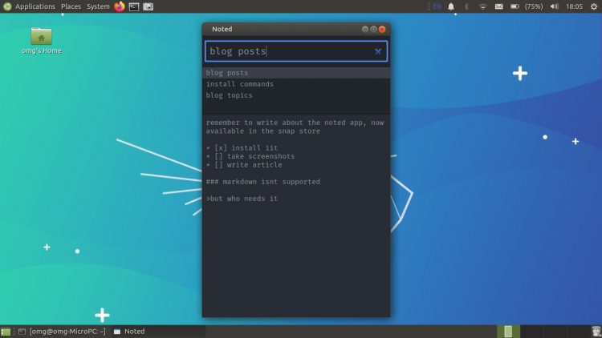Open the notifications bell icon
Image resolution: width=602 pixels, height=338 pixels.
451,6
